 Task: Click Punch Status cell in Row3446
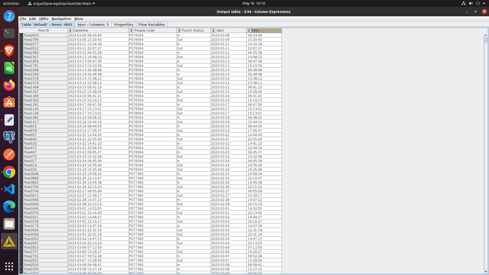[194, 209]
